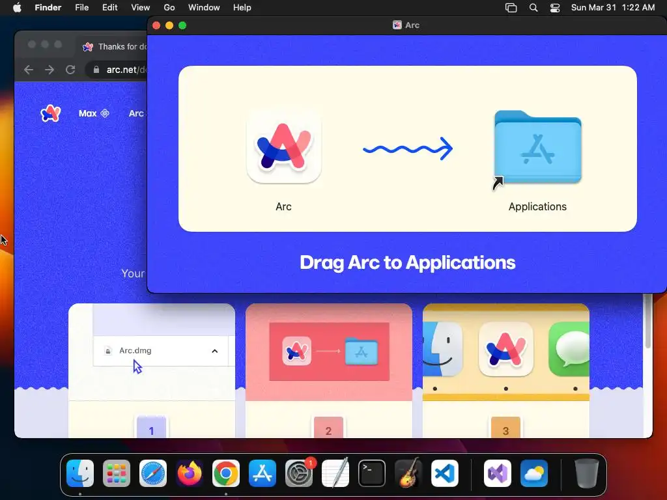Go forward in the browser window
Screen dimensions: 667x500
pyautogui.click(x=50, y=70)
